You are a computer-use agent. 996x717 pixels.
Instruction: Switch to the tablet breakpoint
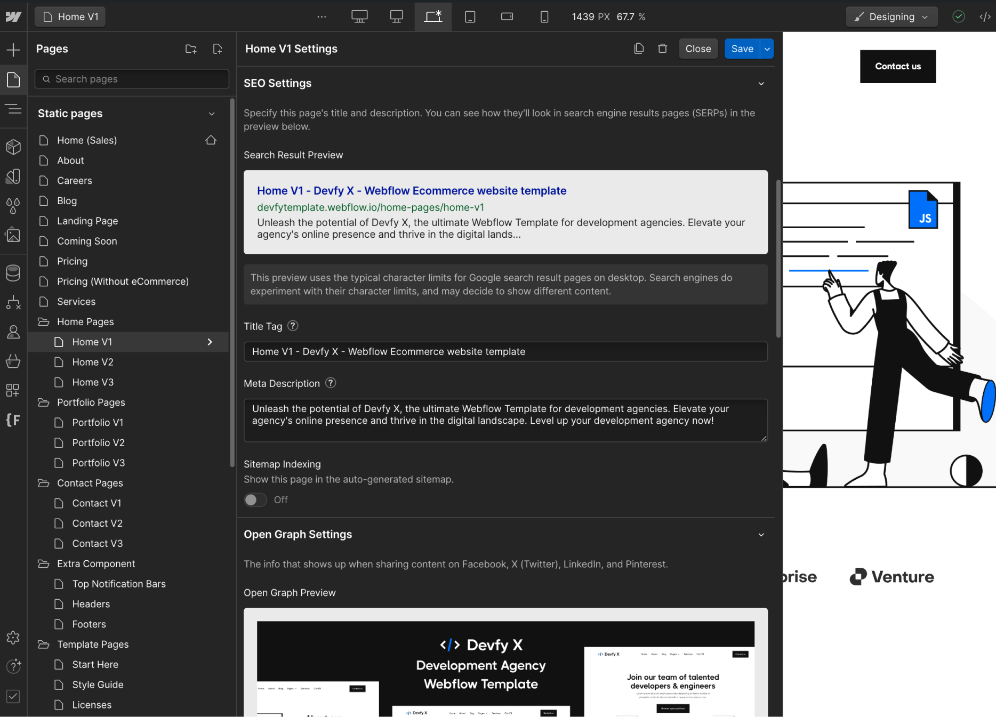tap(470, 17)
